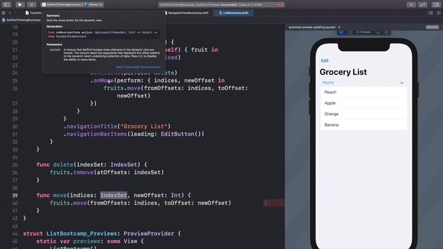Click PreviewProvider on line 44
Viewport: 443px width, 249px height.
pyautogui.click(x=149, y=234)
